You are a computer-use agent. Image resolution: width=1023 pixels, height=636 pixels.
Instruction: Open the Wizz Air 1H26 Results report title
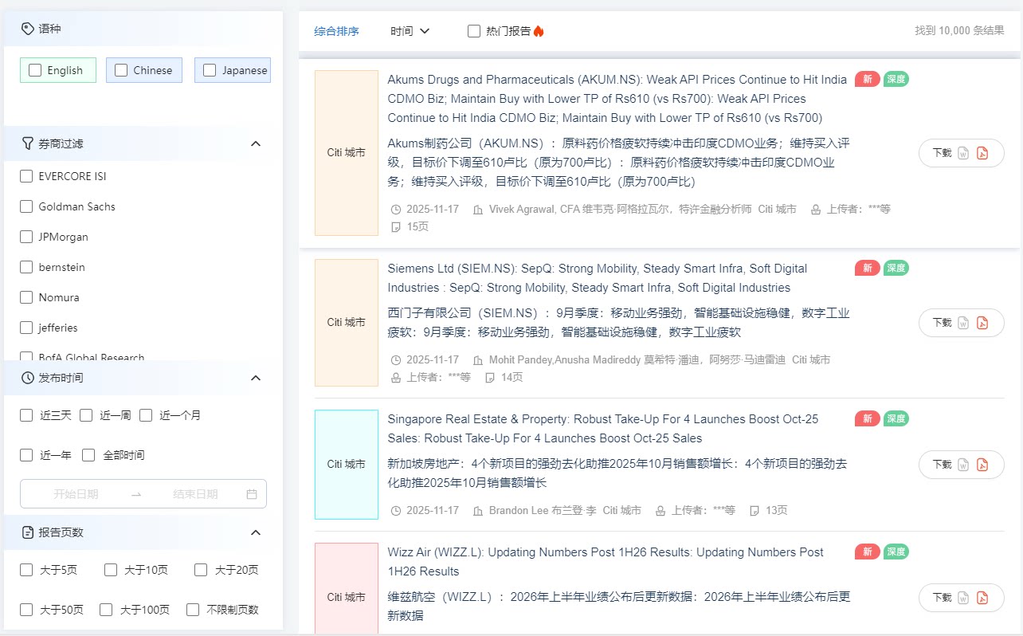tap(606, 562)
